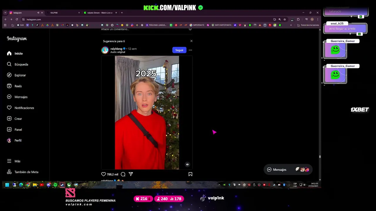Image resolution: width=376 pixels, height=211 pixels.
Task: Open Búsqueda search in Instagram sidebar
Action: click(x=18, y=64)
